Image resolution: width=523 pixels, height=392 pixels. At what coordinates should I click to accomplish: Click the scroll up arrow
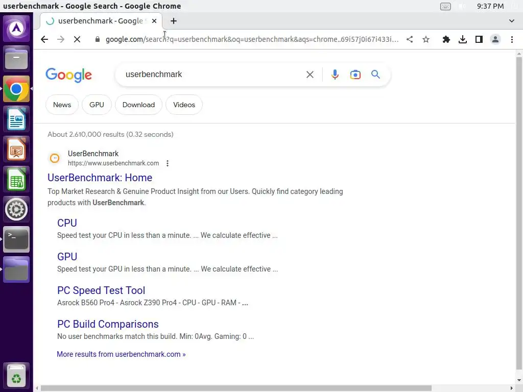(x=519, y=53)
